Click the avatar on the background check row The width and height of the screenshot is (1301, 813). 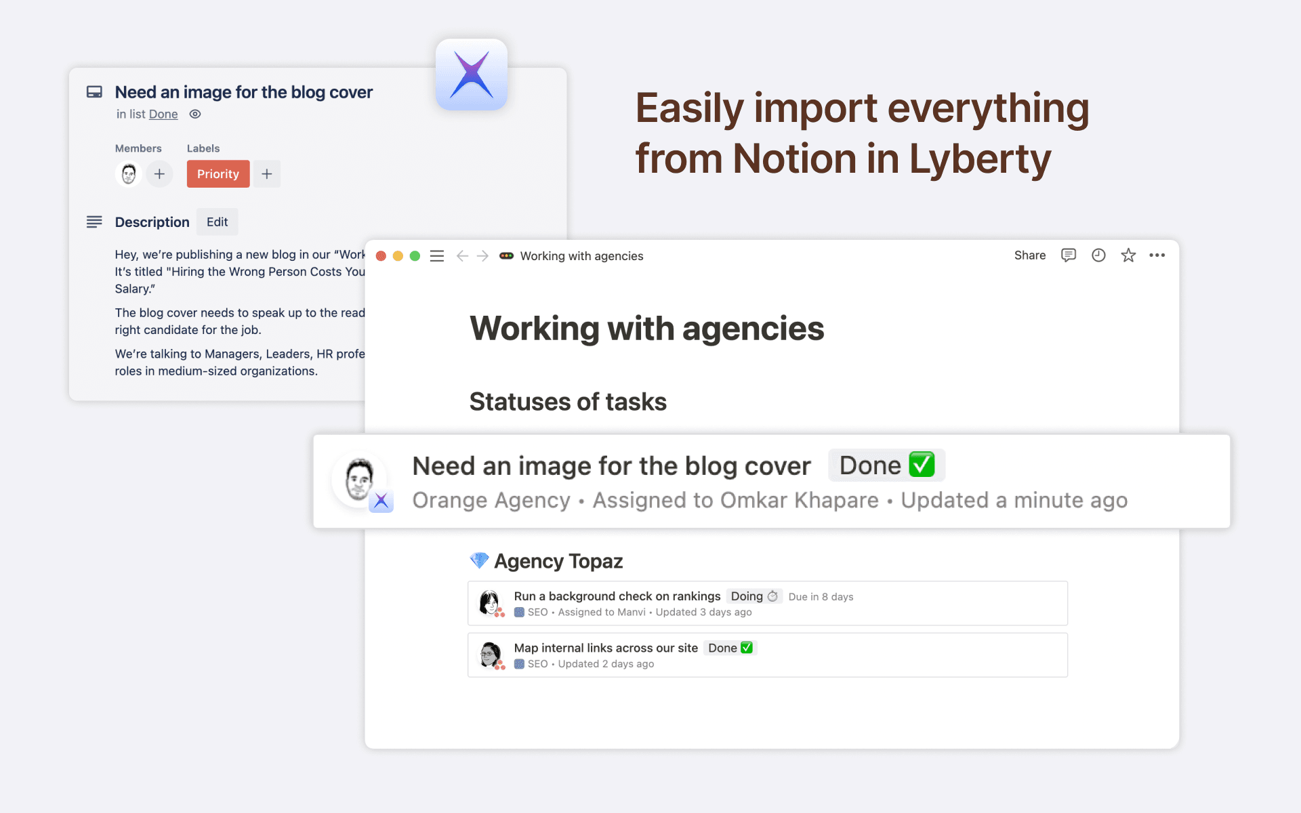pyautogui.click(x=490, y=602)
